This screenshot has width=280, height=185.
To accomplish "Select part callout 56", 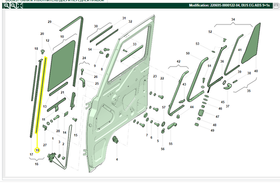I will pyautogui.click(x=163, y=149).
